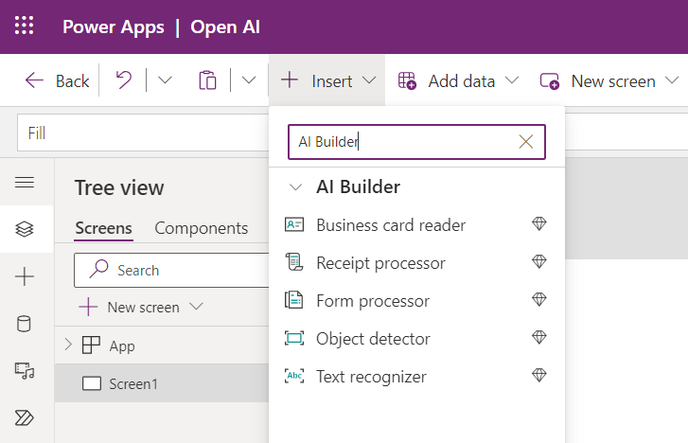Click the Receipt processor icon
This screenshot has width=688, height=443.
[294, 262]
